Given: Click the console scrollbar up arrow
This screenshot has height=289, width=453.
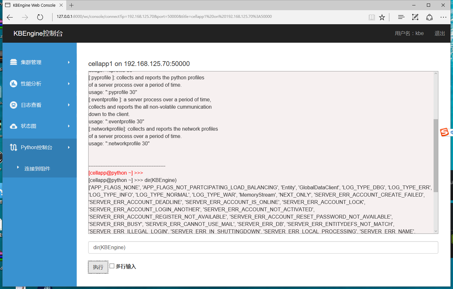Looking at the screenshot, I should (436, 74).
